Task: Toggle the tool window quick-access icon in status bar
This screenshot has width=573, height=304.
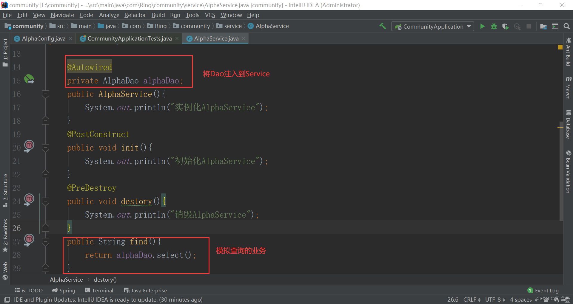Action: point(7,300)
